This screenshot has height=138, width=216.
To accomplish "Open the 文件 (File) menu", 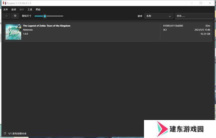I will tap(5, 9).
